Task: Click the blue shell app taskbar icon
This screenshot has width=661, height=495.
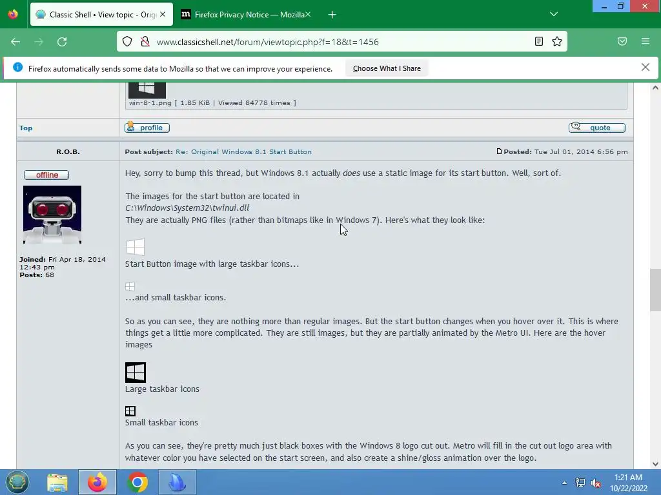Action: (x=177, y=482)
